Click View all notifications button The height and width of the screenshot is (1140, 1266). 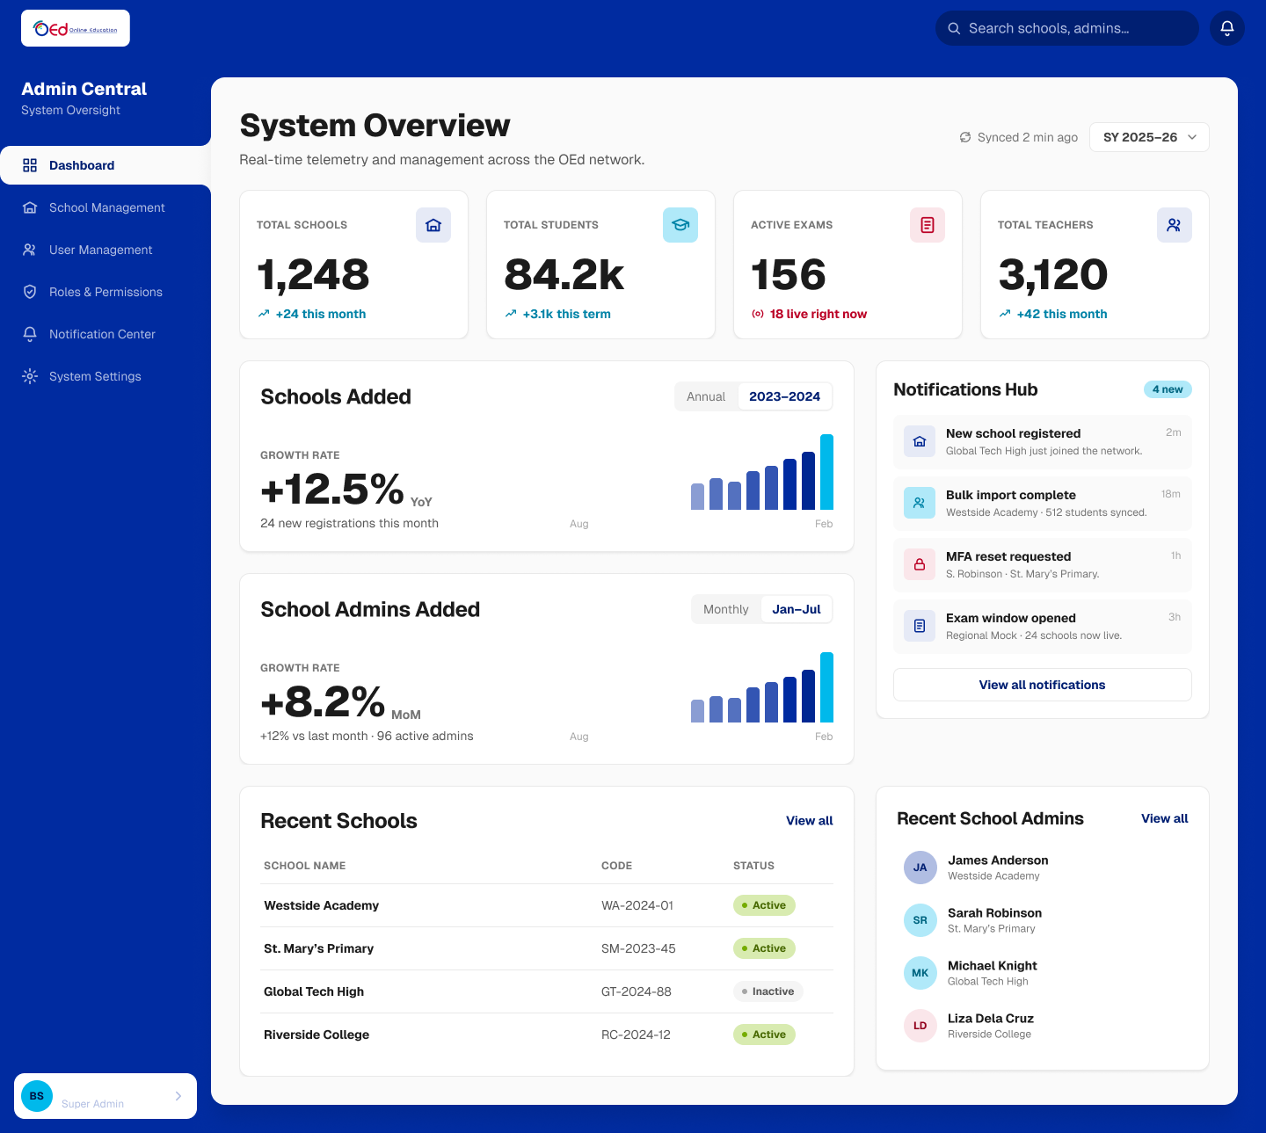1043,685
